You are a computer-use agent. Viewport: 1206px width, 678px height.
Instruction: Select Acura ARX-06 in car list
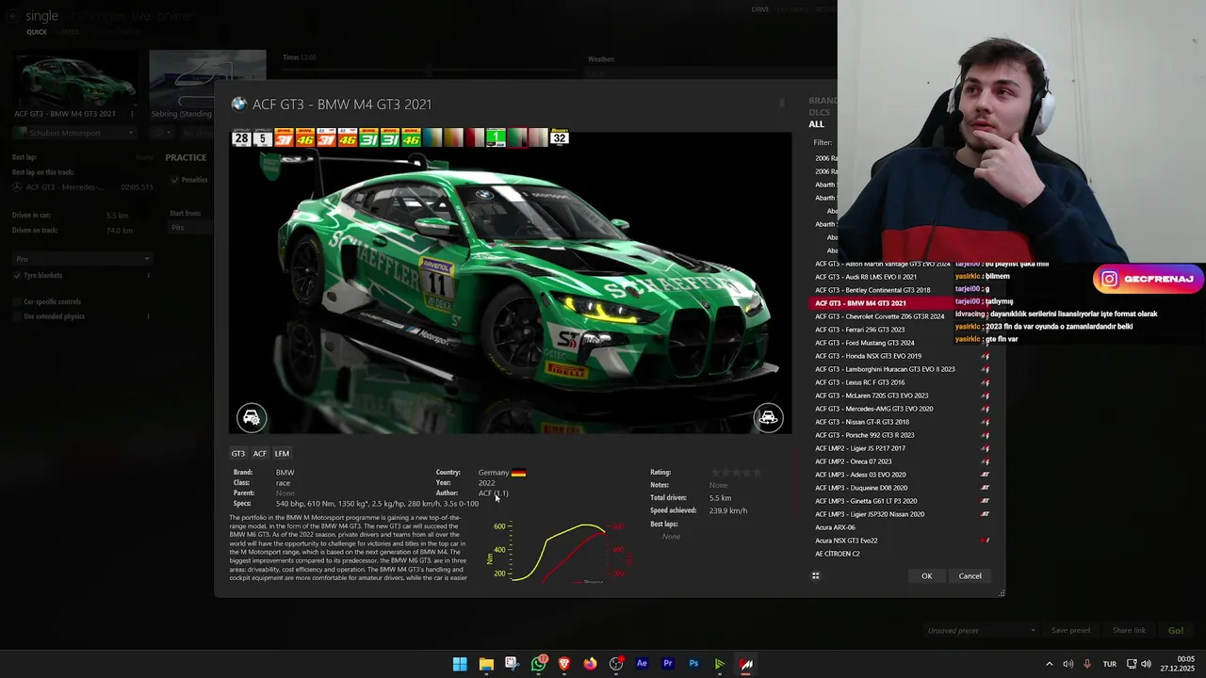pos(902,527)
